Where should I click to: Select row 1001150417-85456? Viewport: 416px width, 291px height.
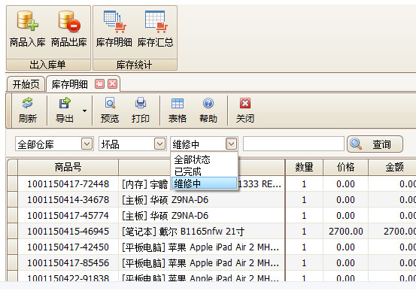pyautogui.click(x=211, y=263)
